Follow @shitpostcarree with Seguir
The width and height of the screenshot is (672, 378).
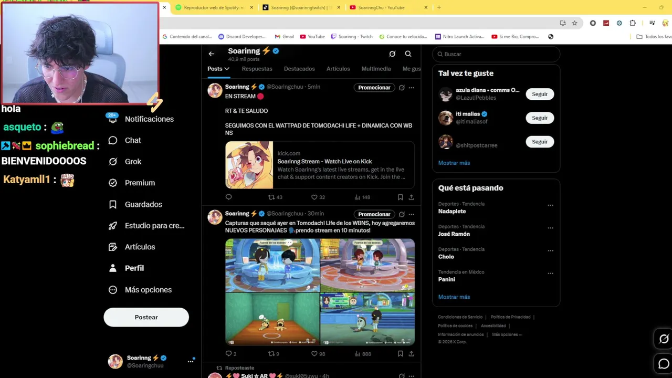[540, 142]
